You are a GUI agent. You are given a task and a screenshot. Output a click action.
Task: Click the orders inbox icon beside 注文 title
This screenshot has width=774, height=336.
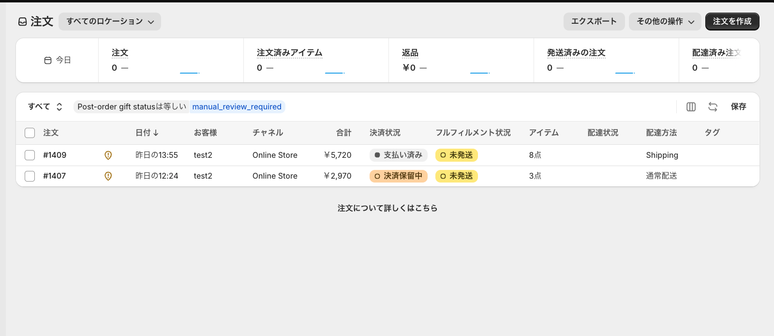coord(23,21)
